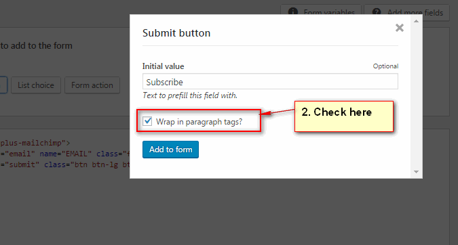458x245 pixels.
Task: Click the Initial value label
Action: tap(163, 66)
